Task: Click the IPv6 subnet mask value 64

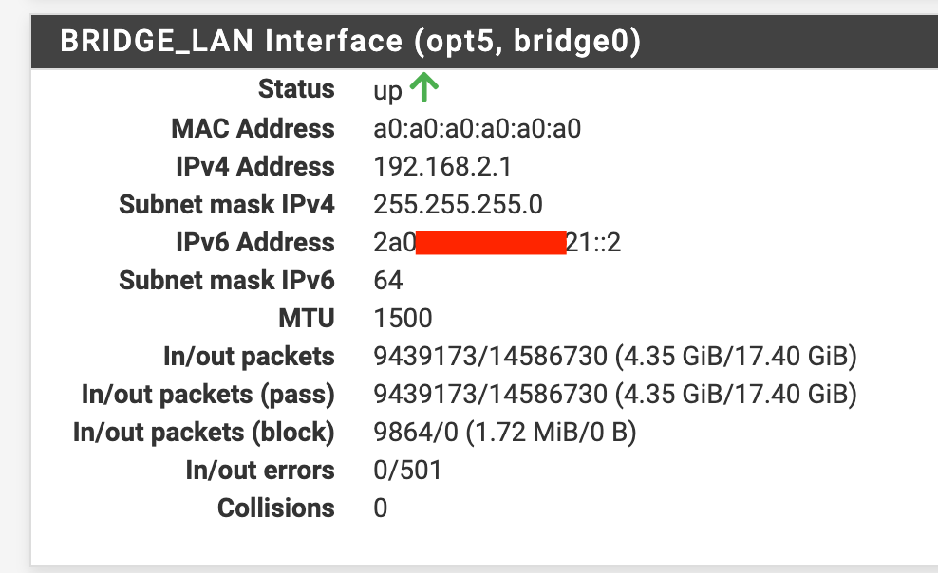Action: pos(388,280)
